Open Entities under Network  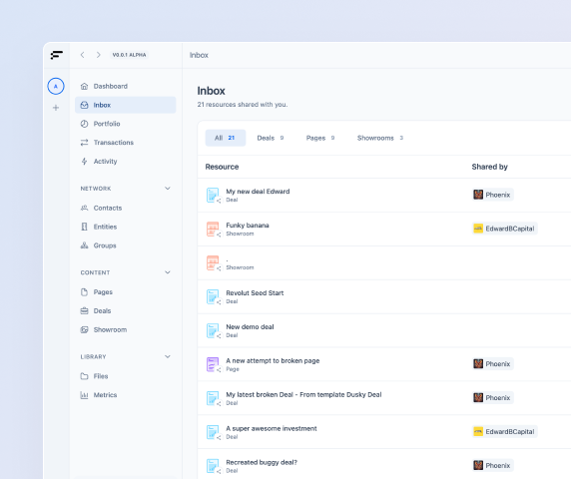[x=125, y=227]
